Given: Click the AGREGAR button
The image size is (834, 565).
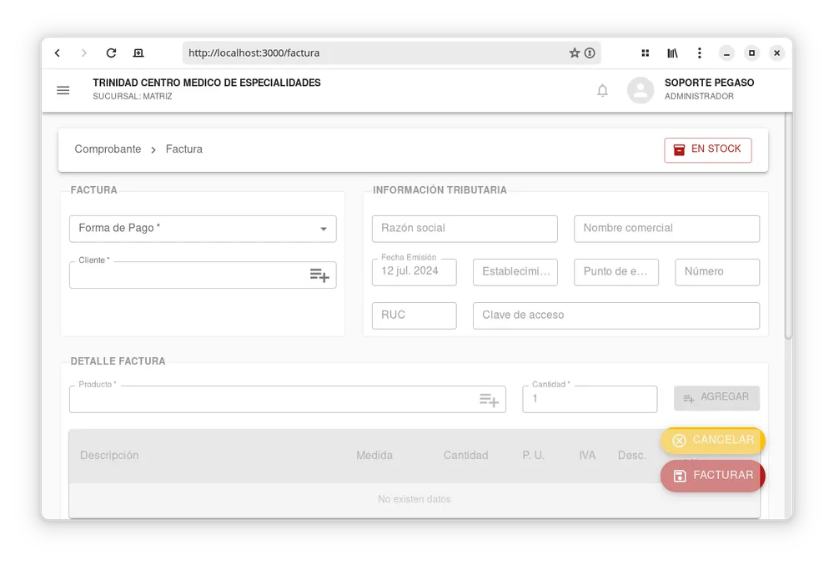Looking at the screenshot, I should (716, 397).
